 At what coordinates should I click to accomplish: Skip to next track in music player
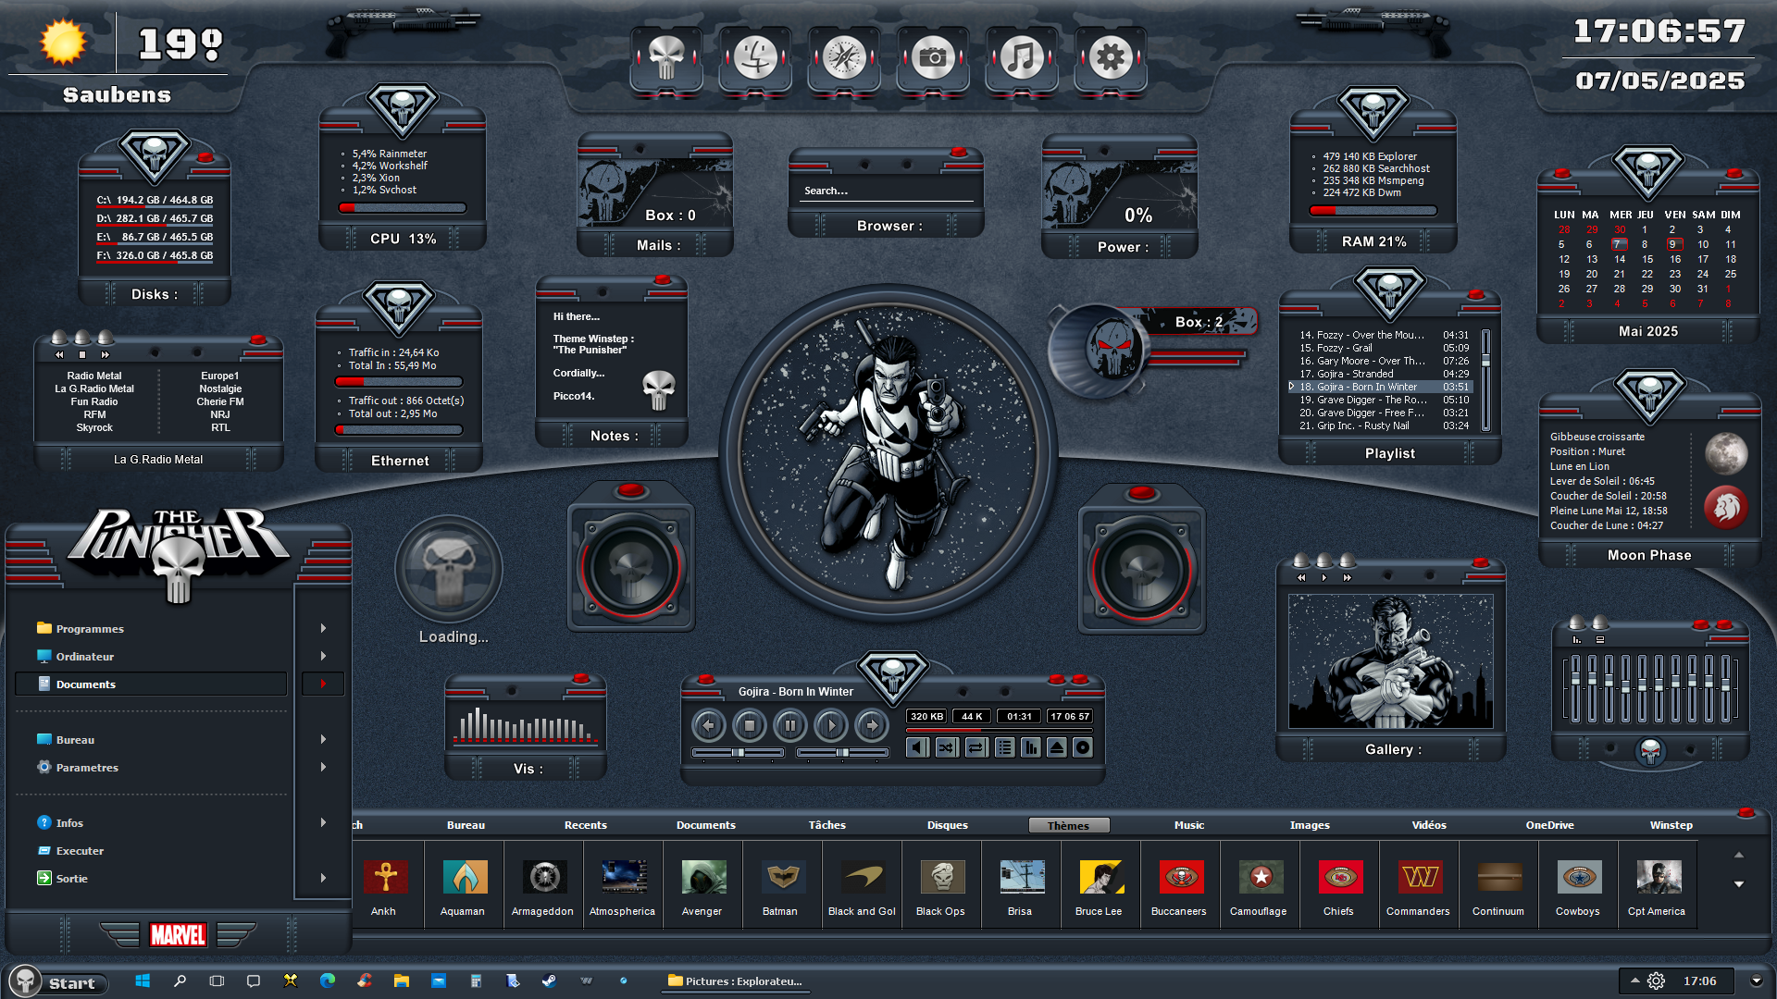tap(872, 726)
